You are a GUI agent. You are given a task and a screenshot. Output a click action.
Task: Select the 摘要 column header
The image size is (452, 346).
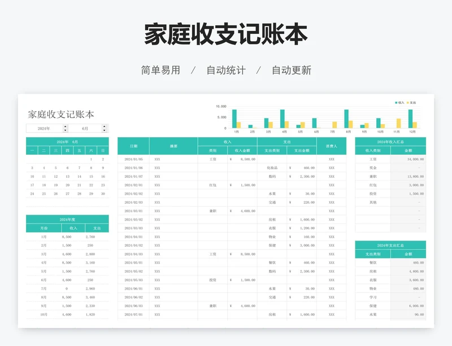(x=173, y=146)
